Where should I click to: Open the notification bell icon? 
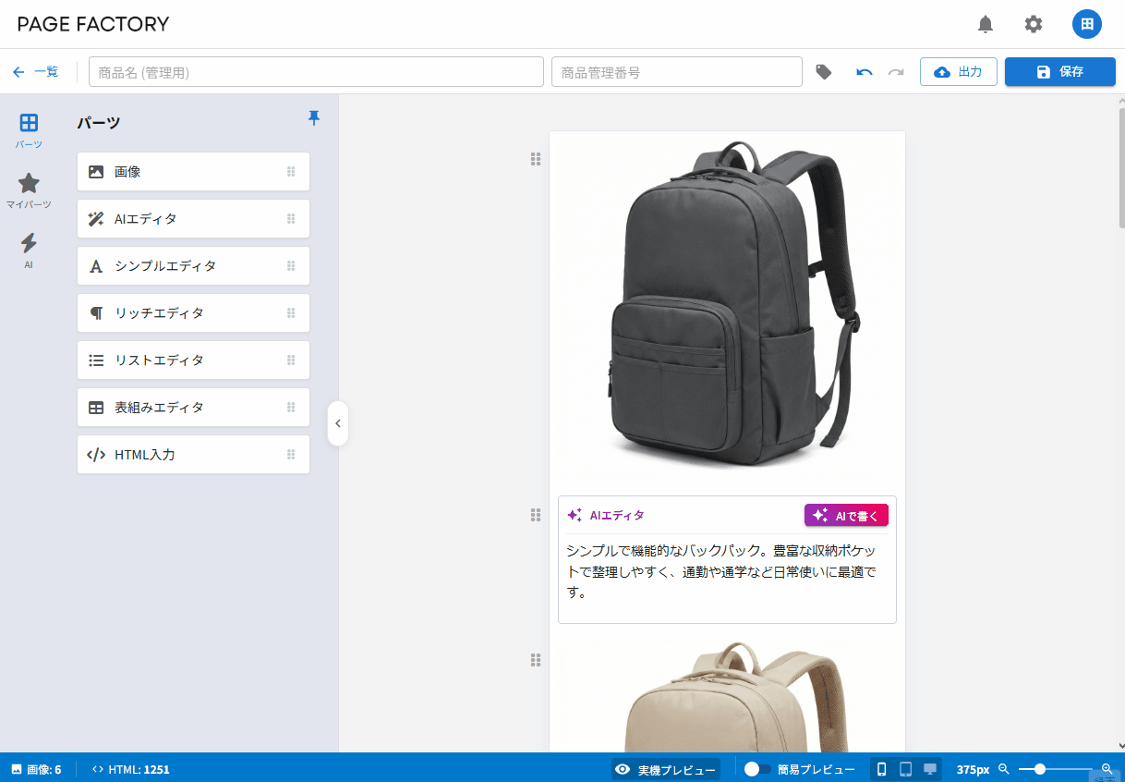985,24
